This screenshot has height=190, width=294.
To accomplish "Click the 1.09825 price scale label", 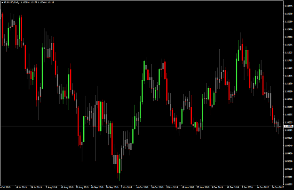I will pyautogui.click(x=288, y=138).
